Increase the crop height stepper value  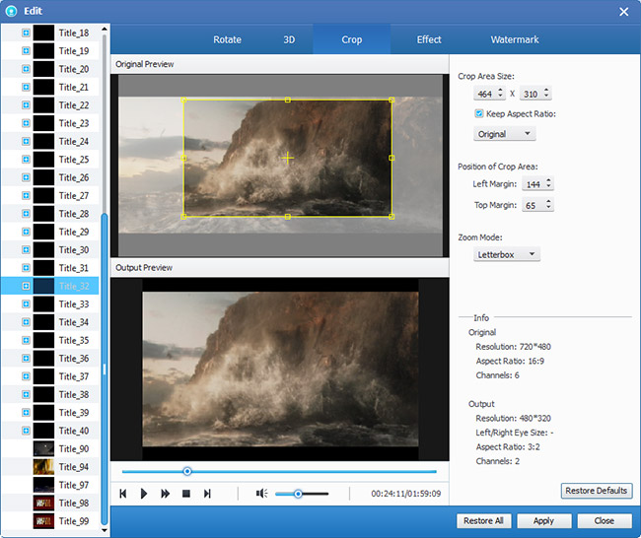pos(546,90)
